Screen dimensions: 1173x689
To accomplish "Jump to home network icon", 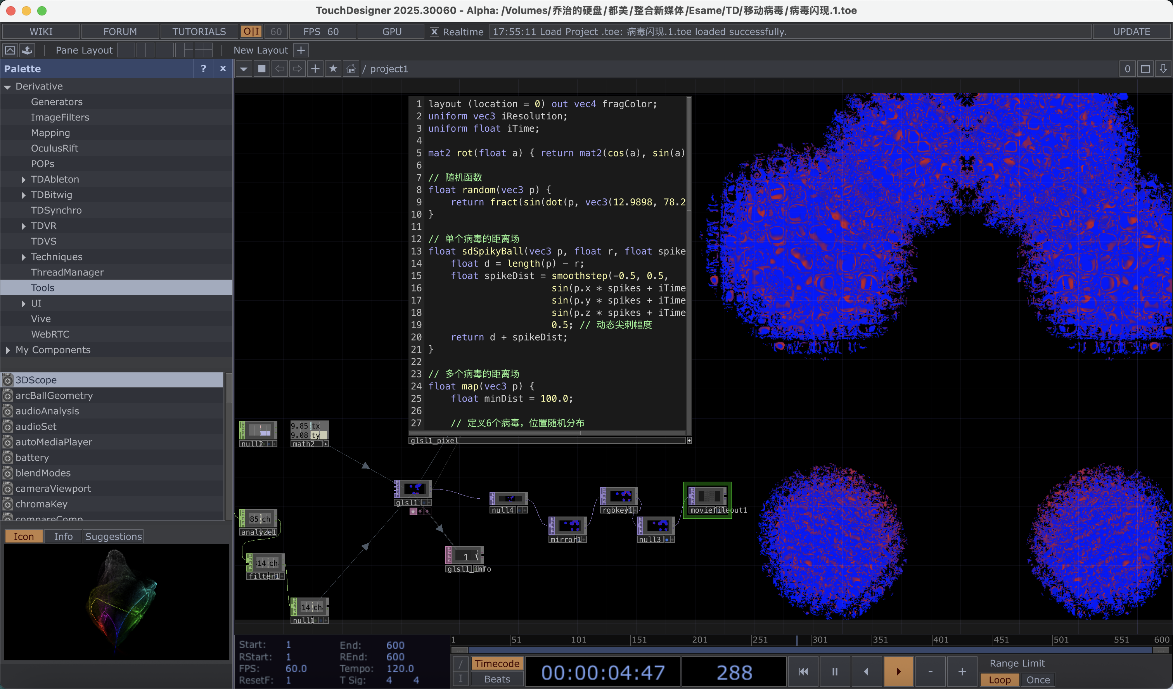I will point(351,69).
